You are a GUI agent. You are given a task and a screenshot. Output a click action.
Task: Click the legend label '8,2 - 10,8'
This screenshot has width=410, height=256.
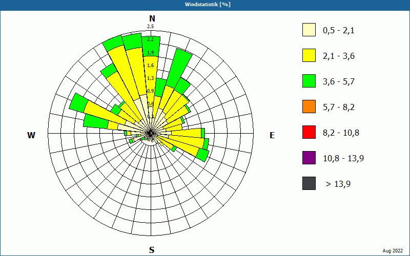[x=341, y=133]
